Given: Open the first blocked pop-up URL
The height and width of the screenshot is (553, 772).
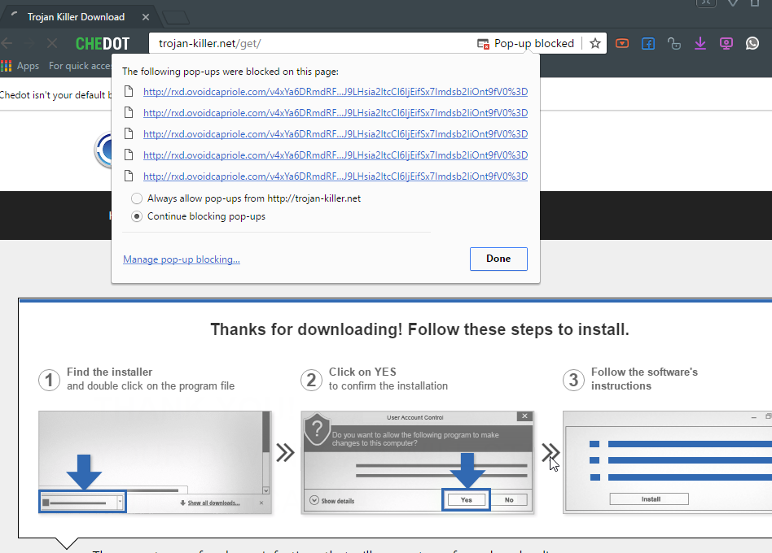Looking at the screenshot, I should 336,91.
